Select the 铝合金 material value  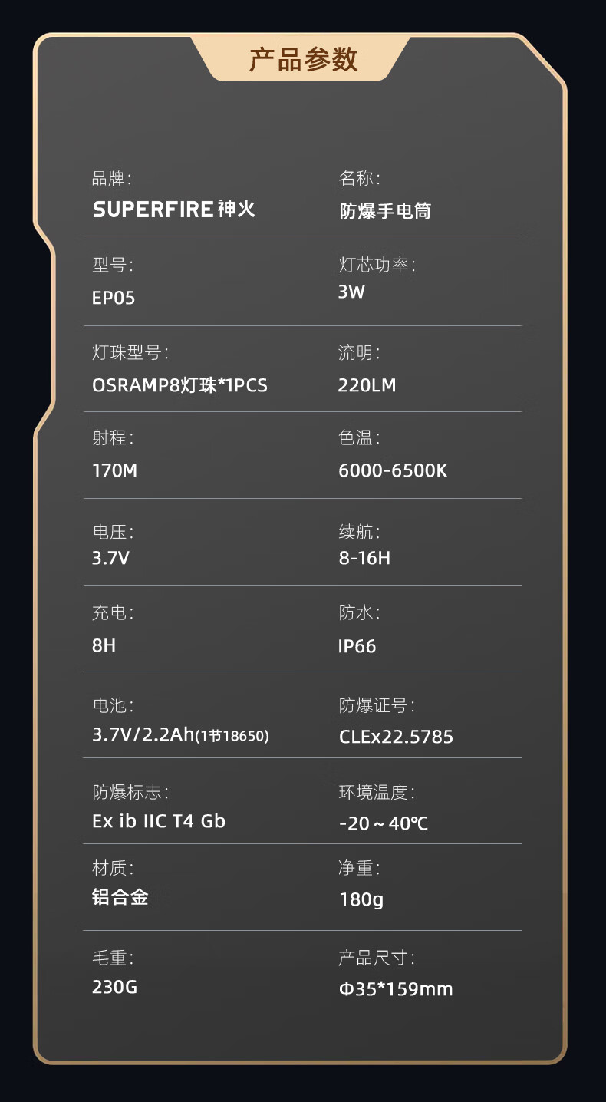tap(120, 896)
